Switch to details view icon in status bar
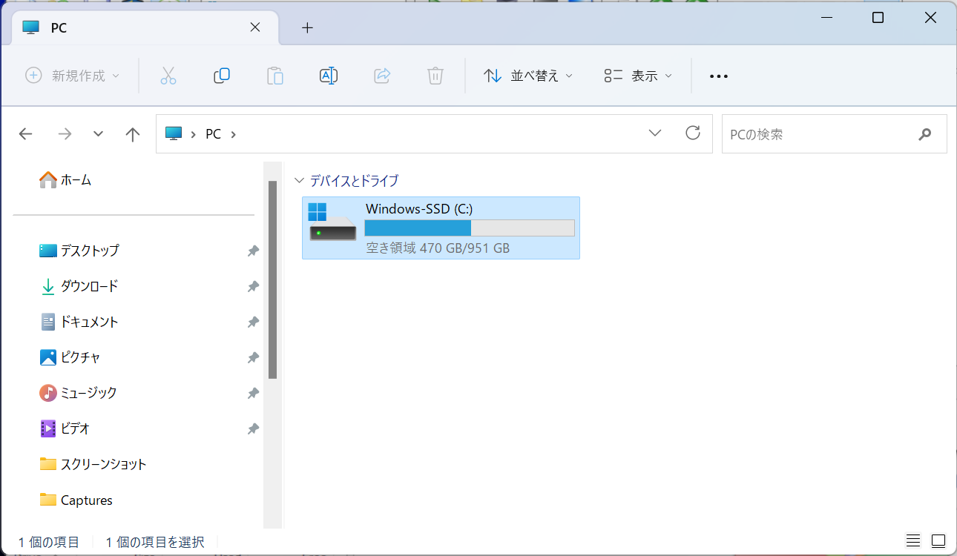 click(913, 540)
